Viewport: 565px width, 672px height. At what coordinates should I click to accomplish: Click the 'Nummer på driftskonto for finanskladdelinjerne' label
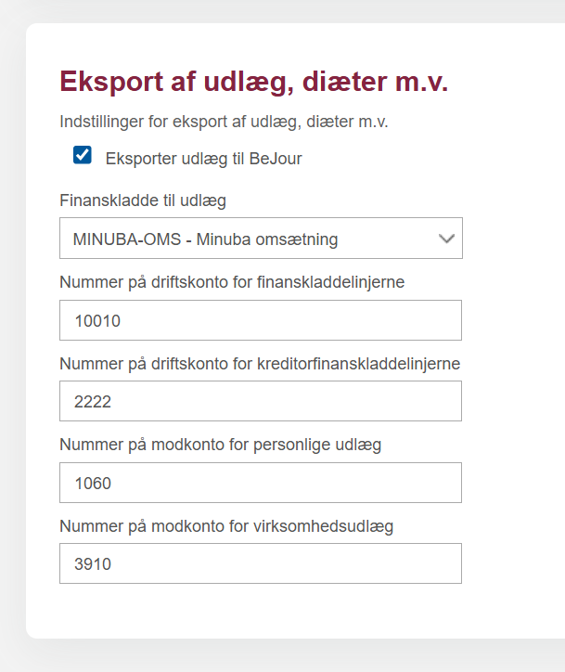coord(232,282)
